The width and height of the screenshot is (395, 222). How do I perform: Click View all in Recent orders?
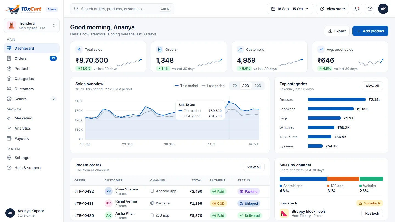point(254,167)
